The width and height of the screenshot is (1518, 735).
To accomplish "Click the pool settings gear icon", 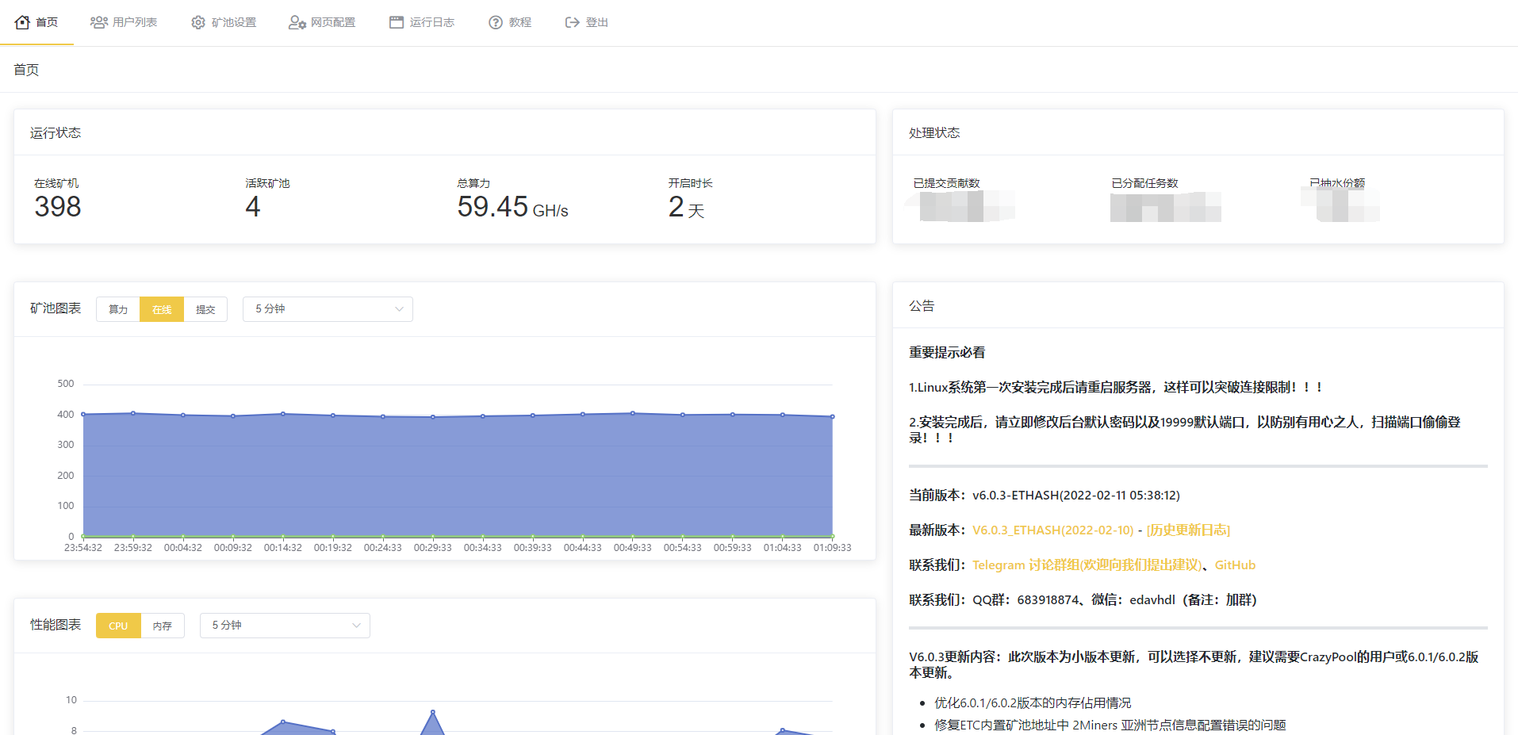I will (198, 22).
